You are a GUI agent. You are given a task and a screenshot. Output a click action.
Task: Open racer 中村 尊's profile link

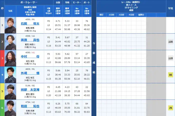(30, 57)
